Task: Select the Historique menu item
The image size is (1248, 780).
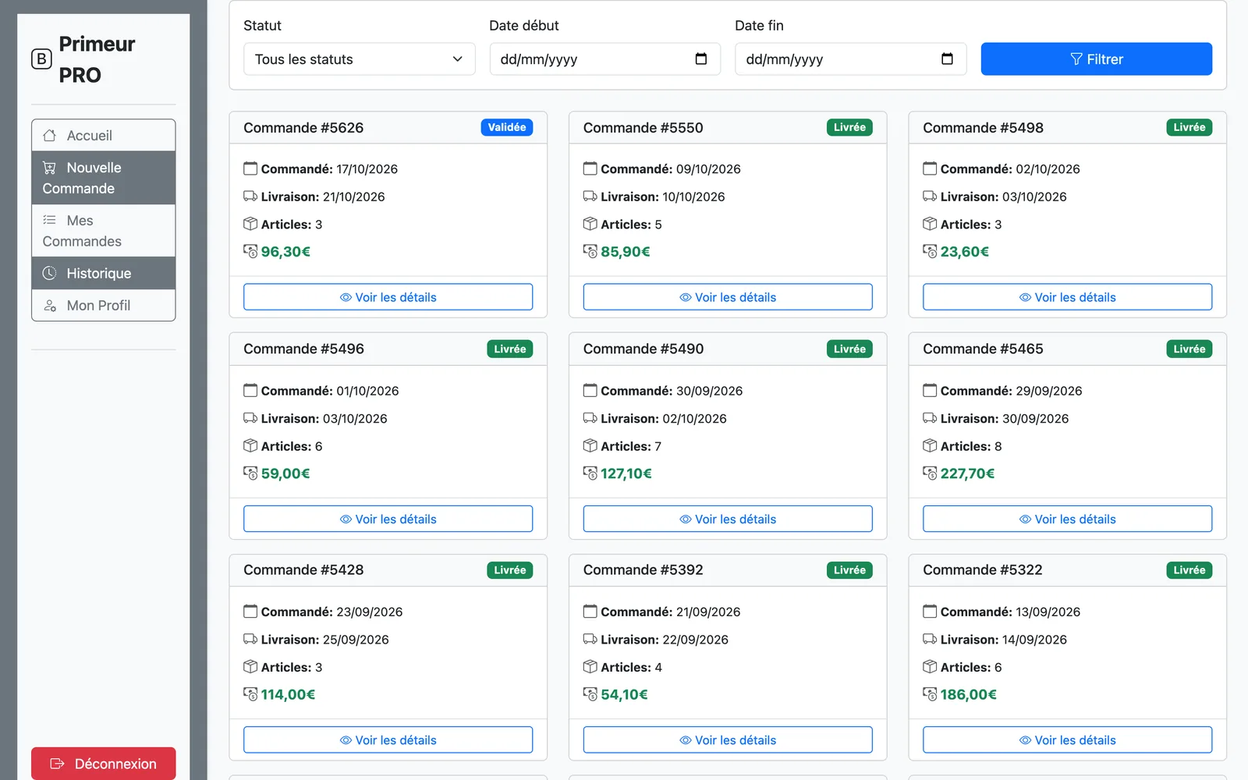Action: 103,273
